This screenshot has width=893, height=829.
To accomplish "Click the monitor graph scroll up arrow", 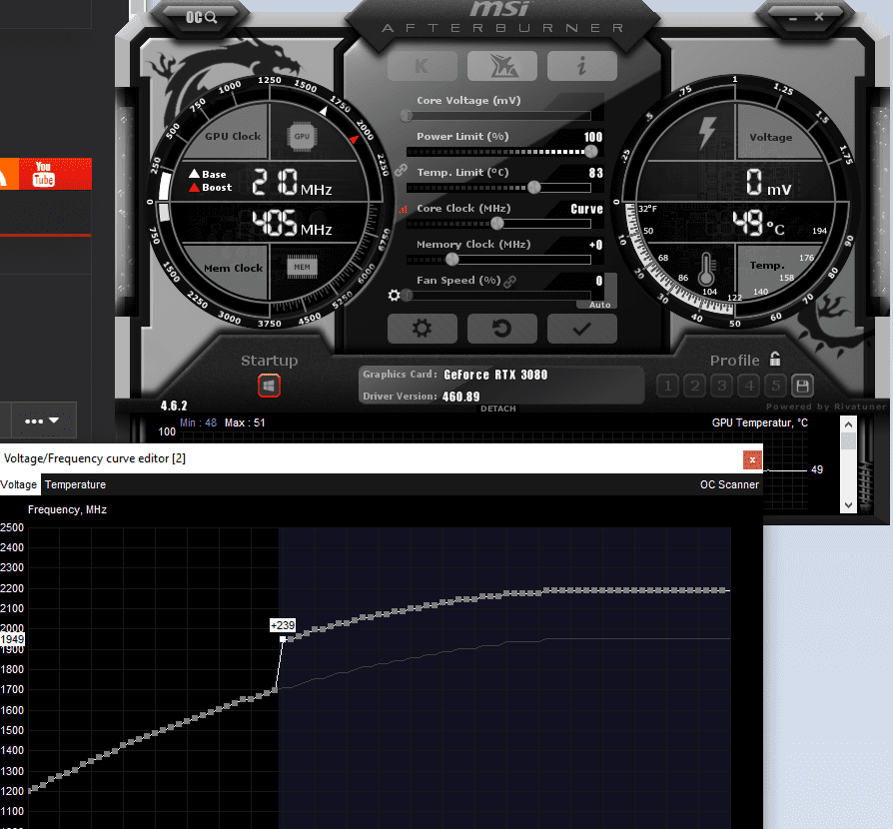I will point(848,424).
